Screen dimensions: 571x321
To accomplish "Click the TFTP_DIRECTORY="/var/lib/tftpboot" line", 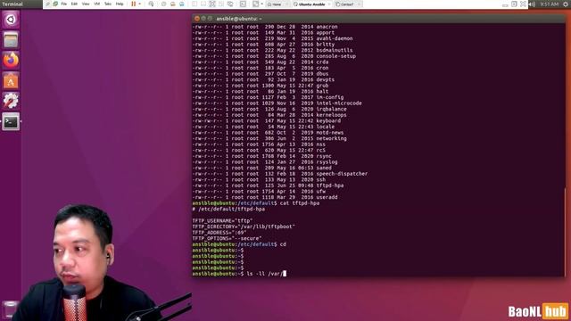I will click(x=244, y=226).
